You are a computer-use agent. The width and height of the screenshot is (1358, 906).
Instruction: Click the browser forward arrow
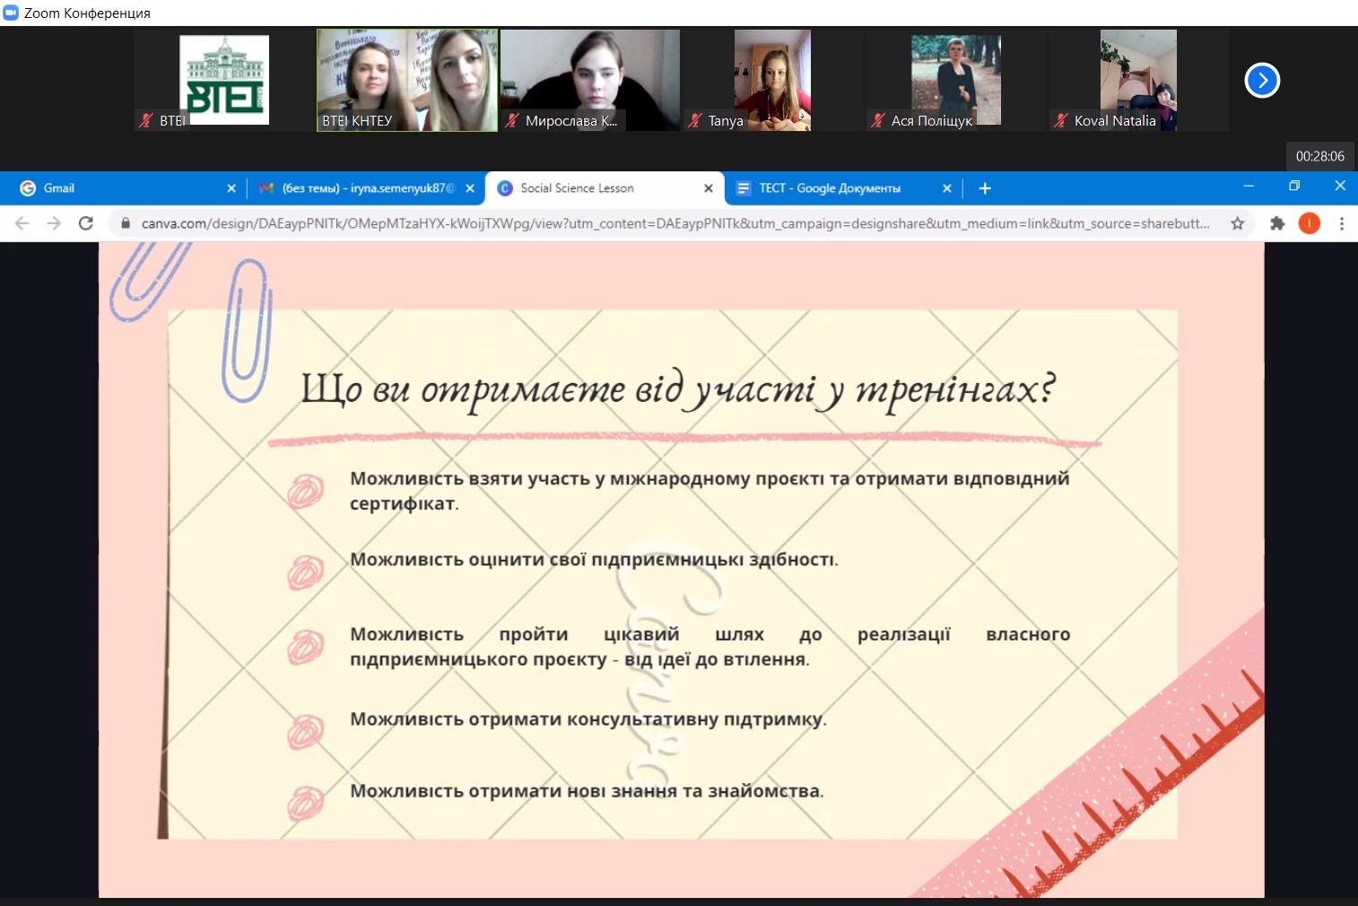pyautogui.click(x=54, y=223)
